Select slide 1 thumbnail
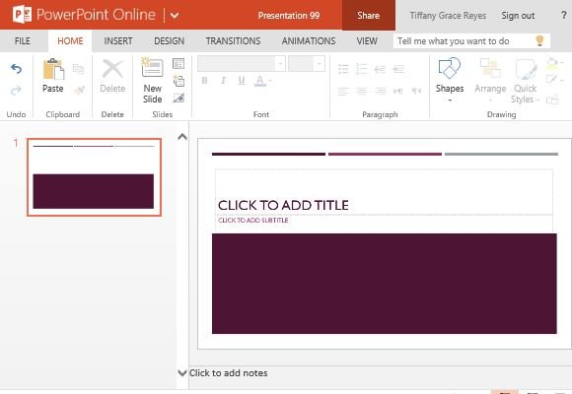The width and height of the screenshot is (572, 394). click(x=94, y=177)
